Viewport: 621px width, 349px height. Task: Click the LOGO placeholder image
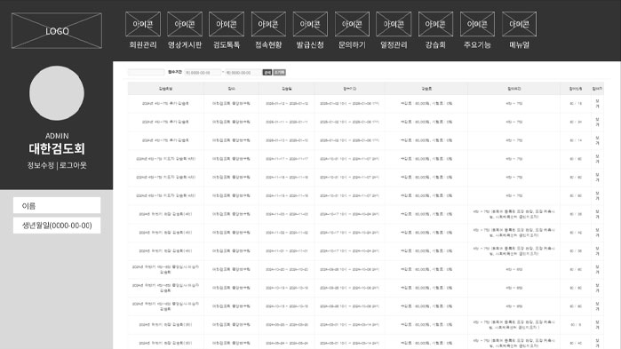click(57, 31)
